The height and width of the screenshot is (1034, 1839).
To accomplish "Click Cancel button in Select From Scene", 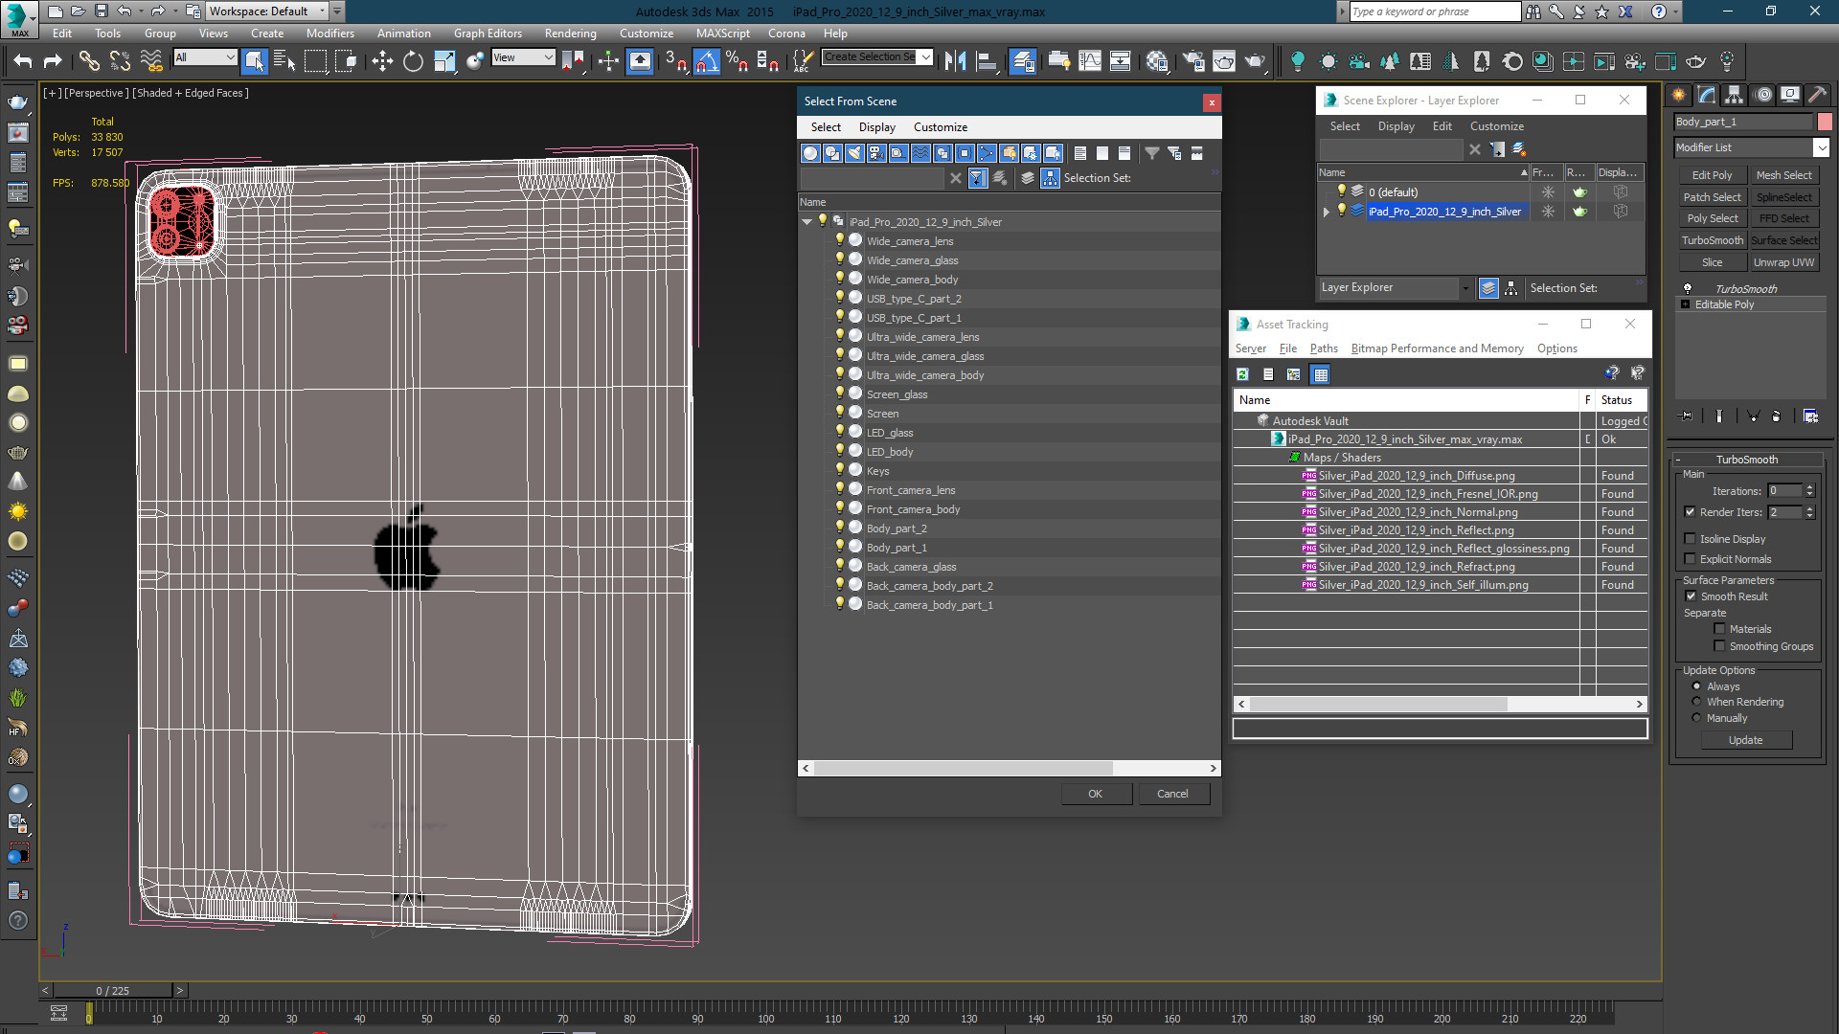I will tap(1170, 793).
